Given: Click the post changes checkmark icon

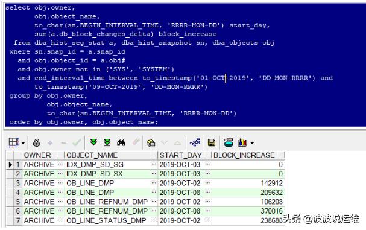Looking at the screenshot, I should coord(77,142).
